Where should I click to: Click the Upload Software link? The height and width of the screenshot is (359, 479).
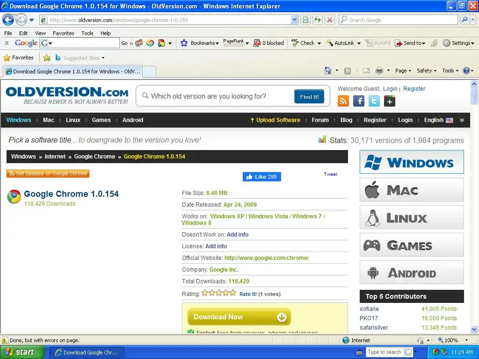tap(275, 120)
